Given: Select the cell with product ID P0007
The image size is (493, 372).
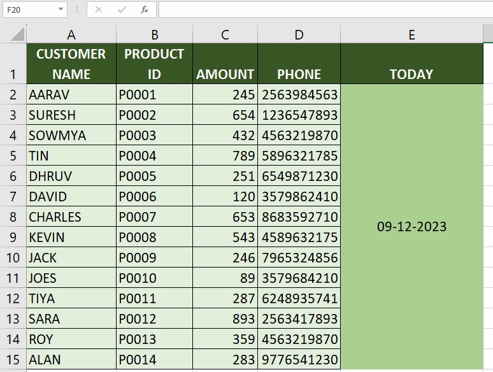Looking at the screenshot, I should coord(154,217).
